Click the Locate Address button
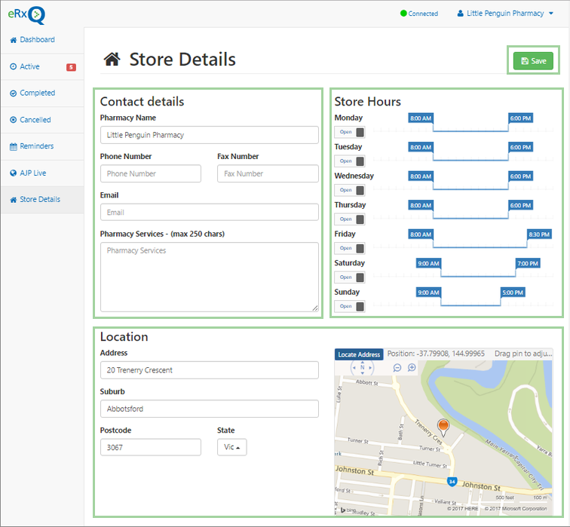The height and width of the screenshot is (527, 570). pos(359,354)
